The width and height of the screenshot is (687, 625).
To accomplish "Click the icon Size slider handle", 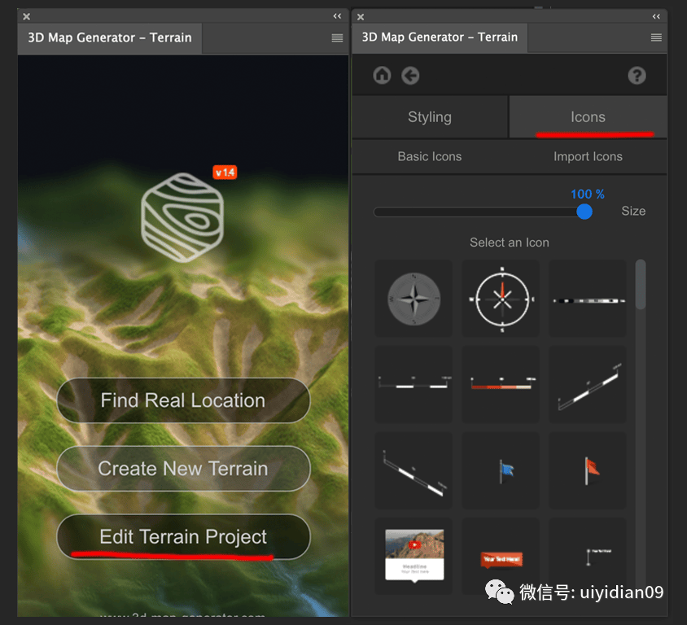I will point(584,212).
